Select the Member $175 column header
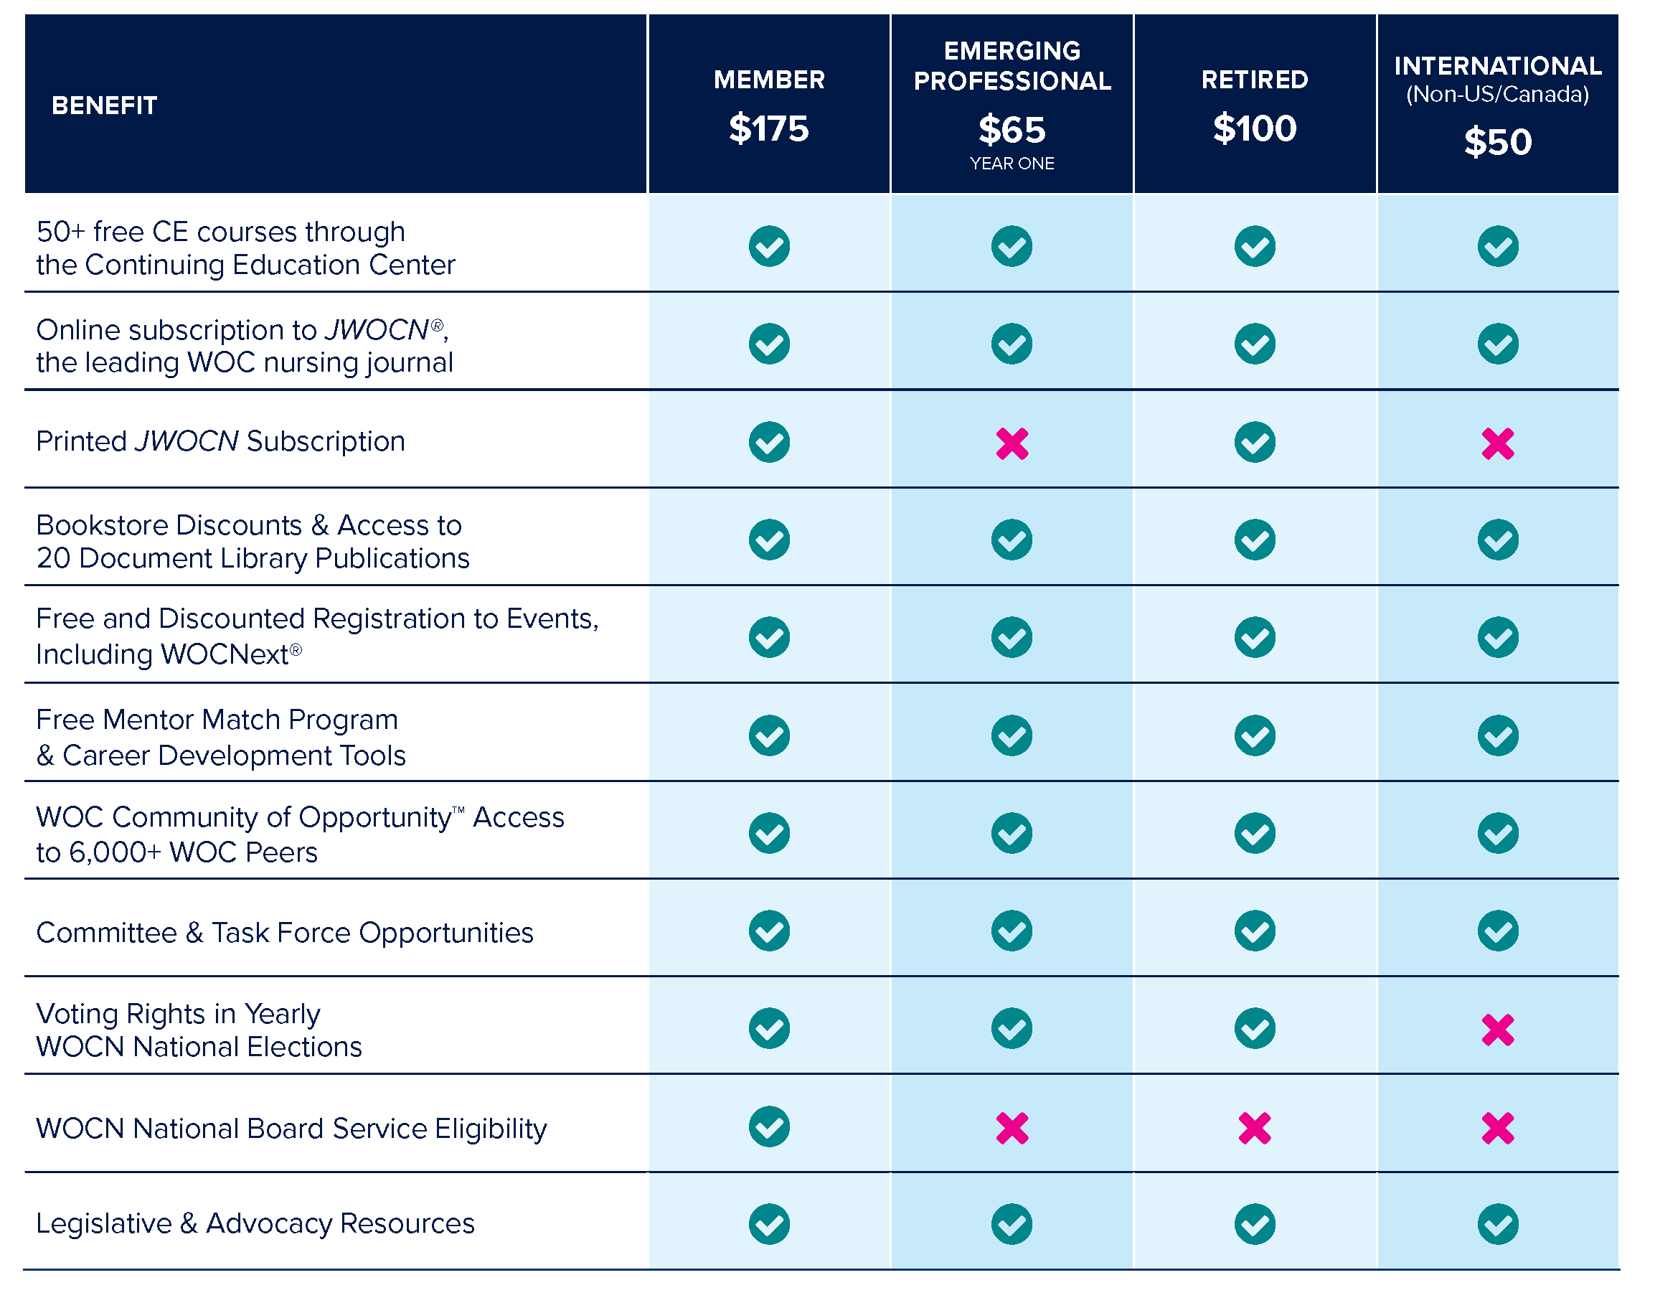1655x1303 pixels. tap(769, 105)
